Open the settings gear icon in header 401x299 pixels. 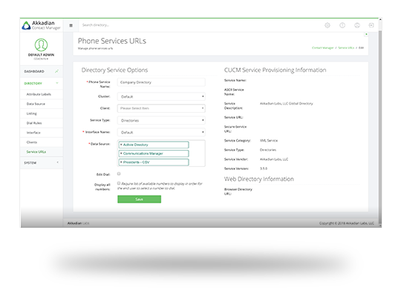click(327, 25)
